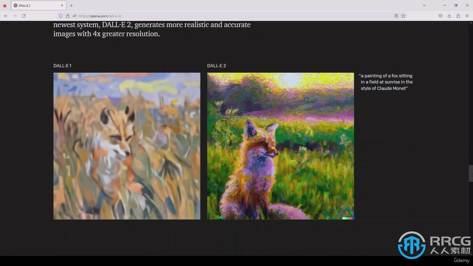Open a new tab with plus button
Image resolution: width=473 pixels, height=266 pixels.
[x=71, y=6]
